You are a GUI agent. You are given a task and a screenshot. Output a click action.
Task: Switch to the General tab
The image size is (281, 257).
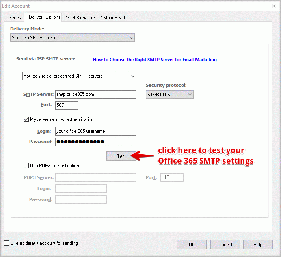[15, 18]
